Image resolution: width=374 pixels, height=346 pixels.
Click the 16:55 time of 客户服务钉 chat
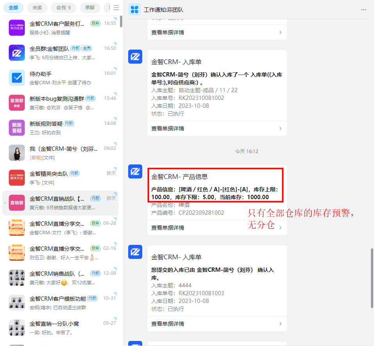click(x=110, y=23)
